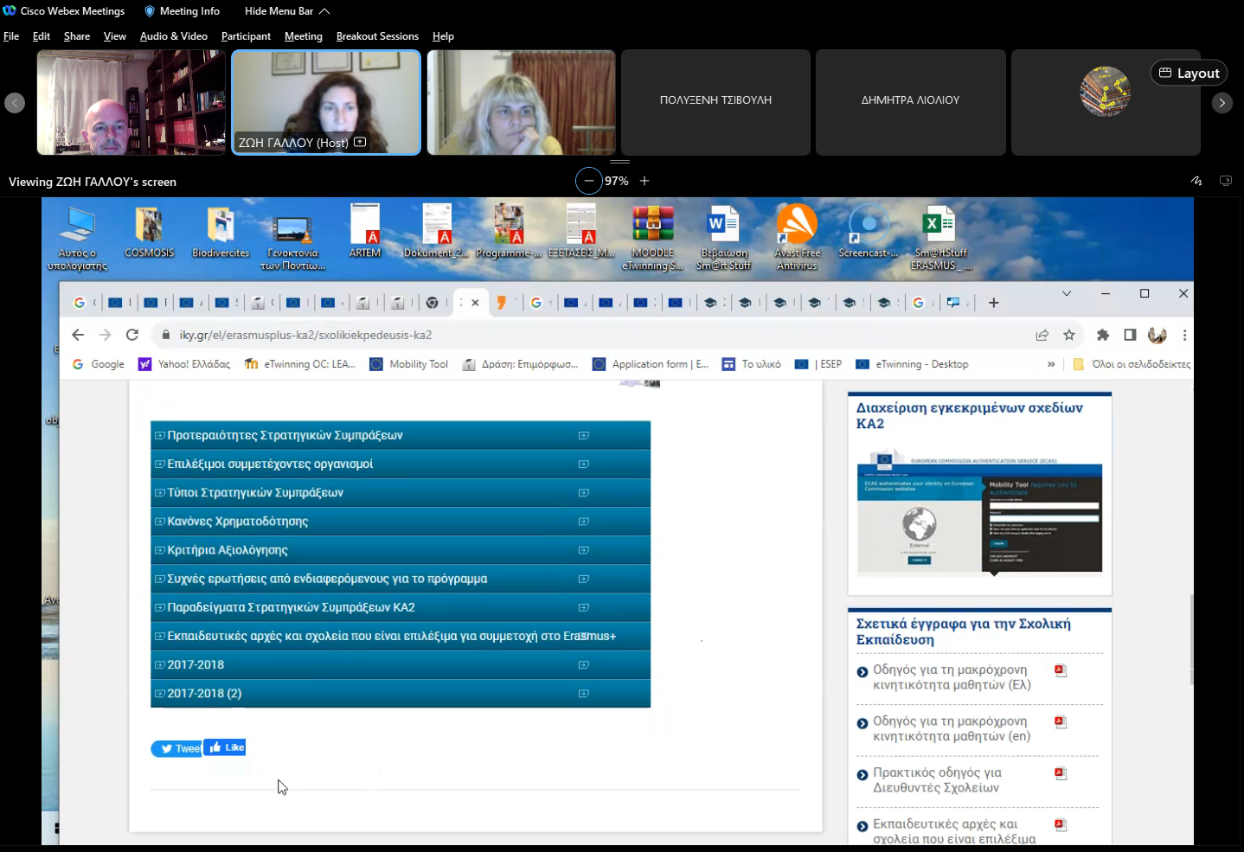Open the Audio & Video menu
This screenshot has width=1244, height=852.
point(174,36)
